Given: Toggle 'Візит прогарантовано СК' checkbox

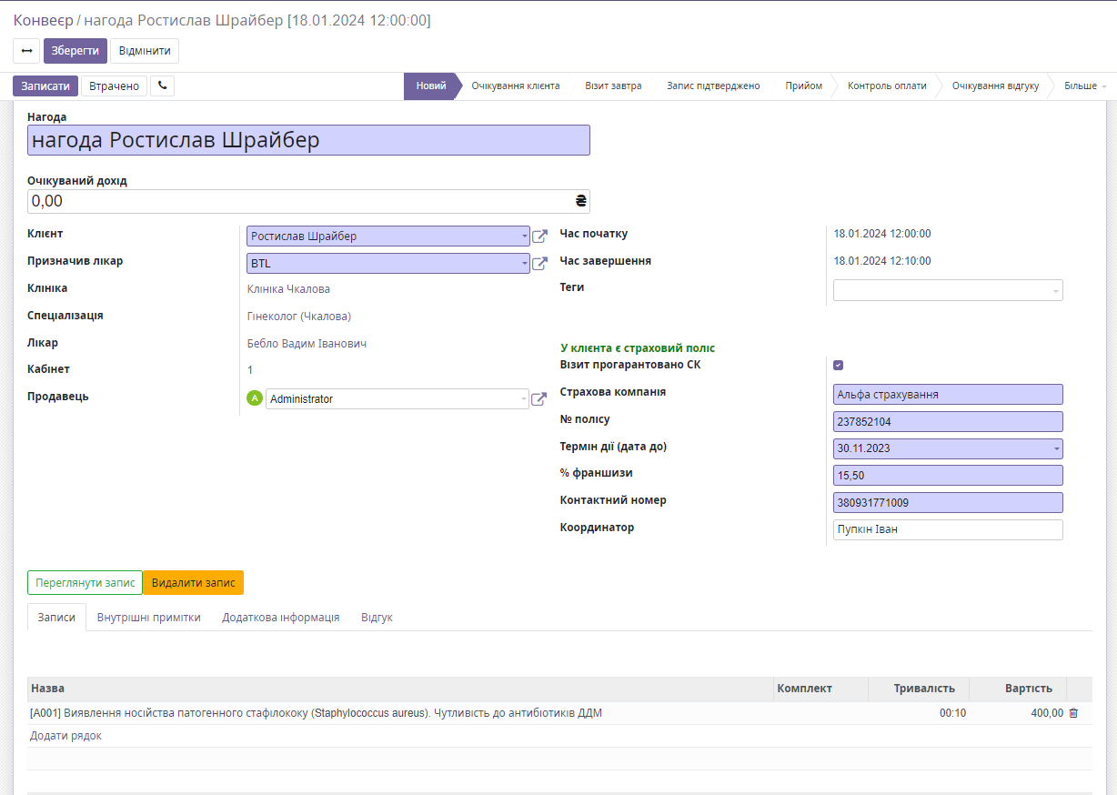Looking at the screenshot, I should (x=839, y=366).
